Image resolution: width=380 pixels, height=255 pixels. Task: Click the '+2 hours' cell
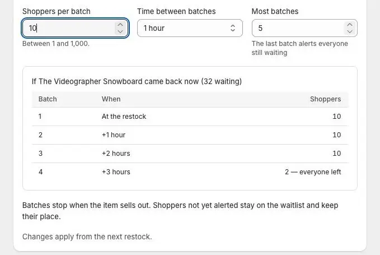point(116,154)
